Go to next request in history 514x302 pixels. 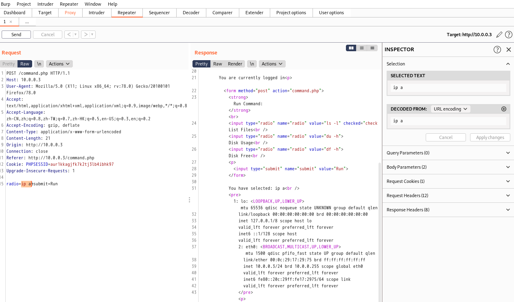point(85,35)
